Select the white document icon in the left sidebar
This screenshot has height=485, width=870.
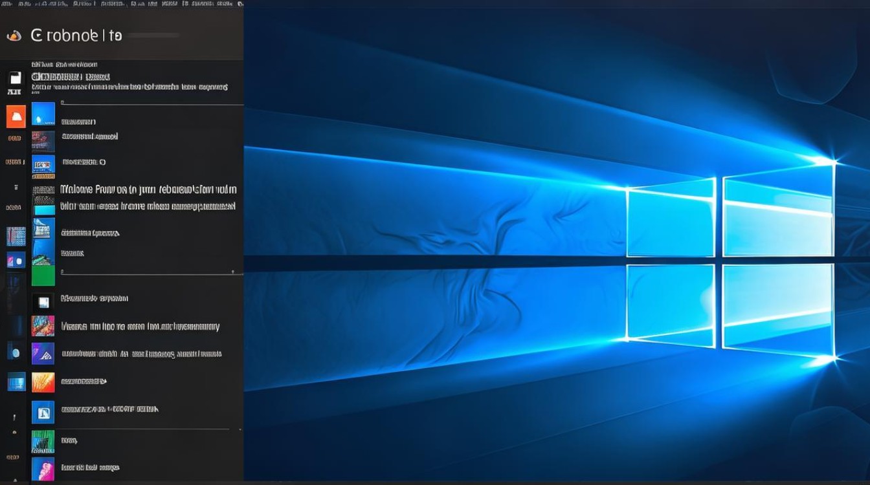click(15, 78)
